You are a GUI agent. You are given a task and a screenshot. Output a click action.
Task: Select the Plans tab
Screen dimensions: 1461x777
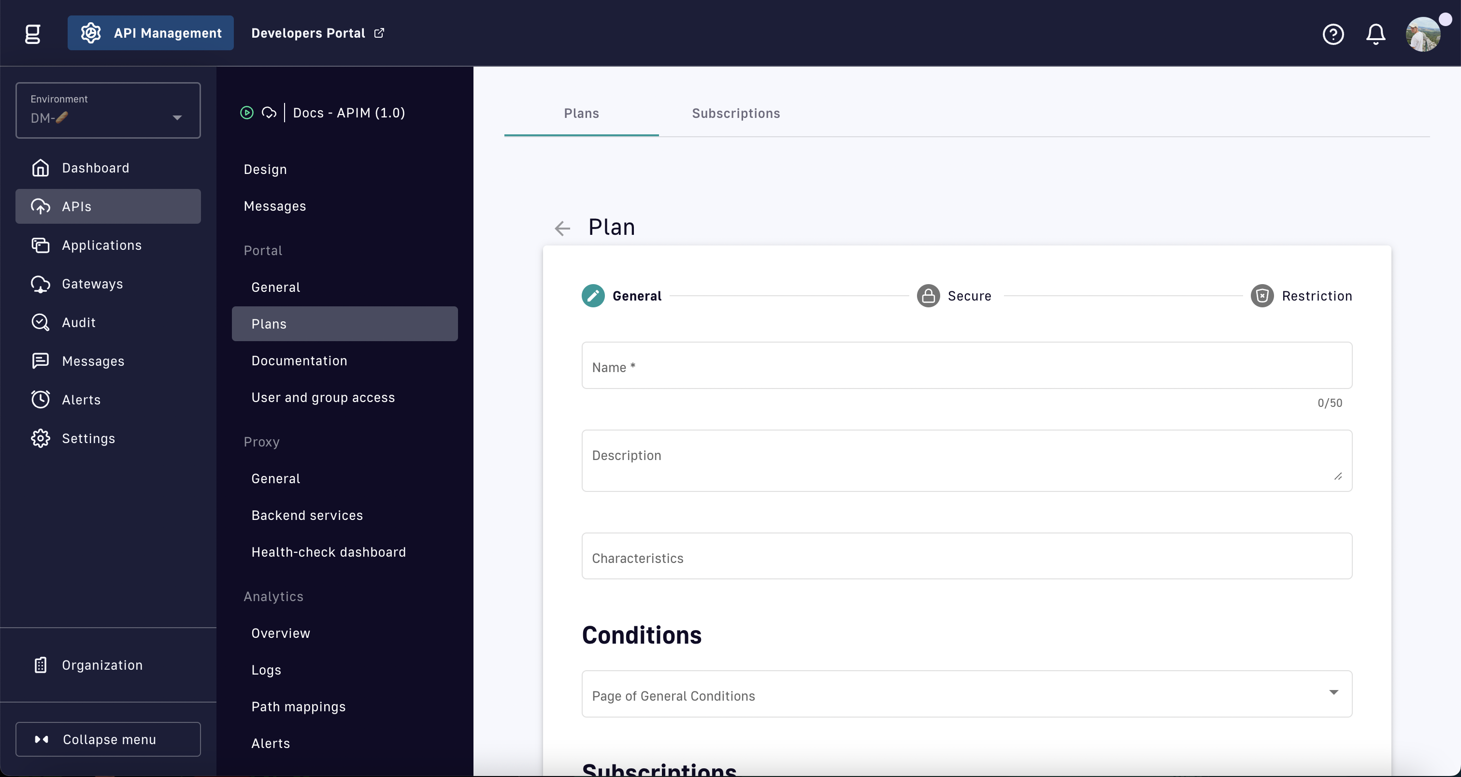[581, 114]
